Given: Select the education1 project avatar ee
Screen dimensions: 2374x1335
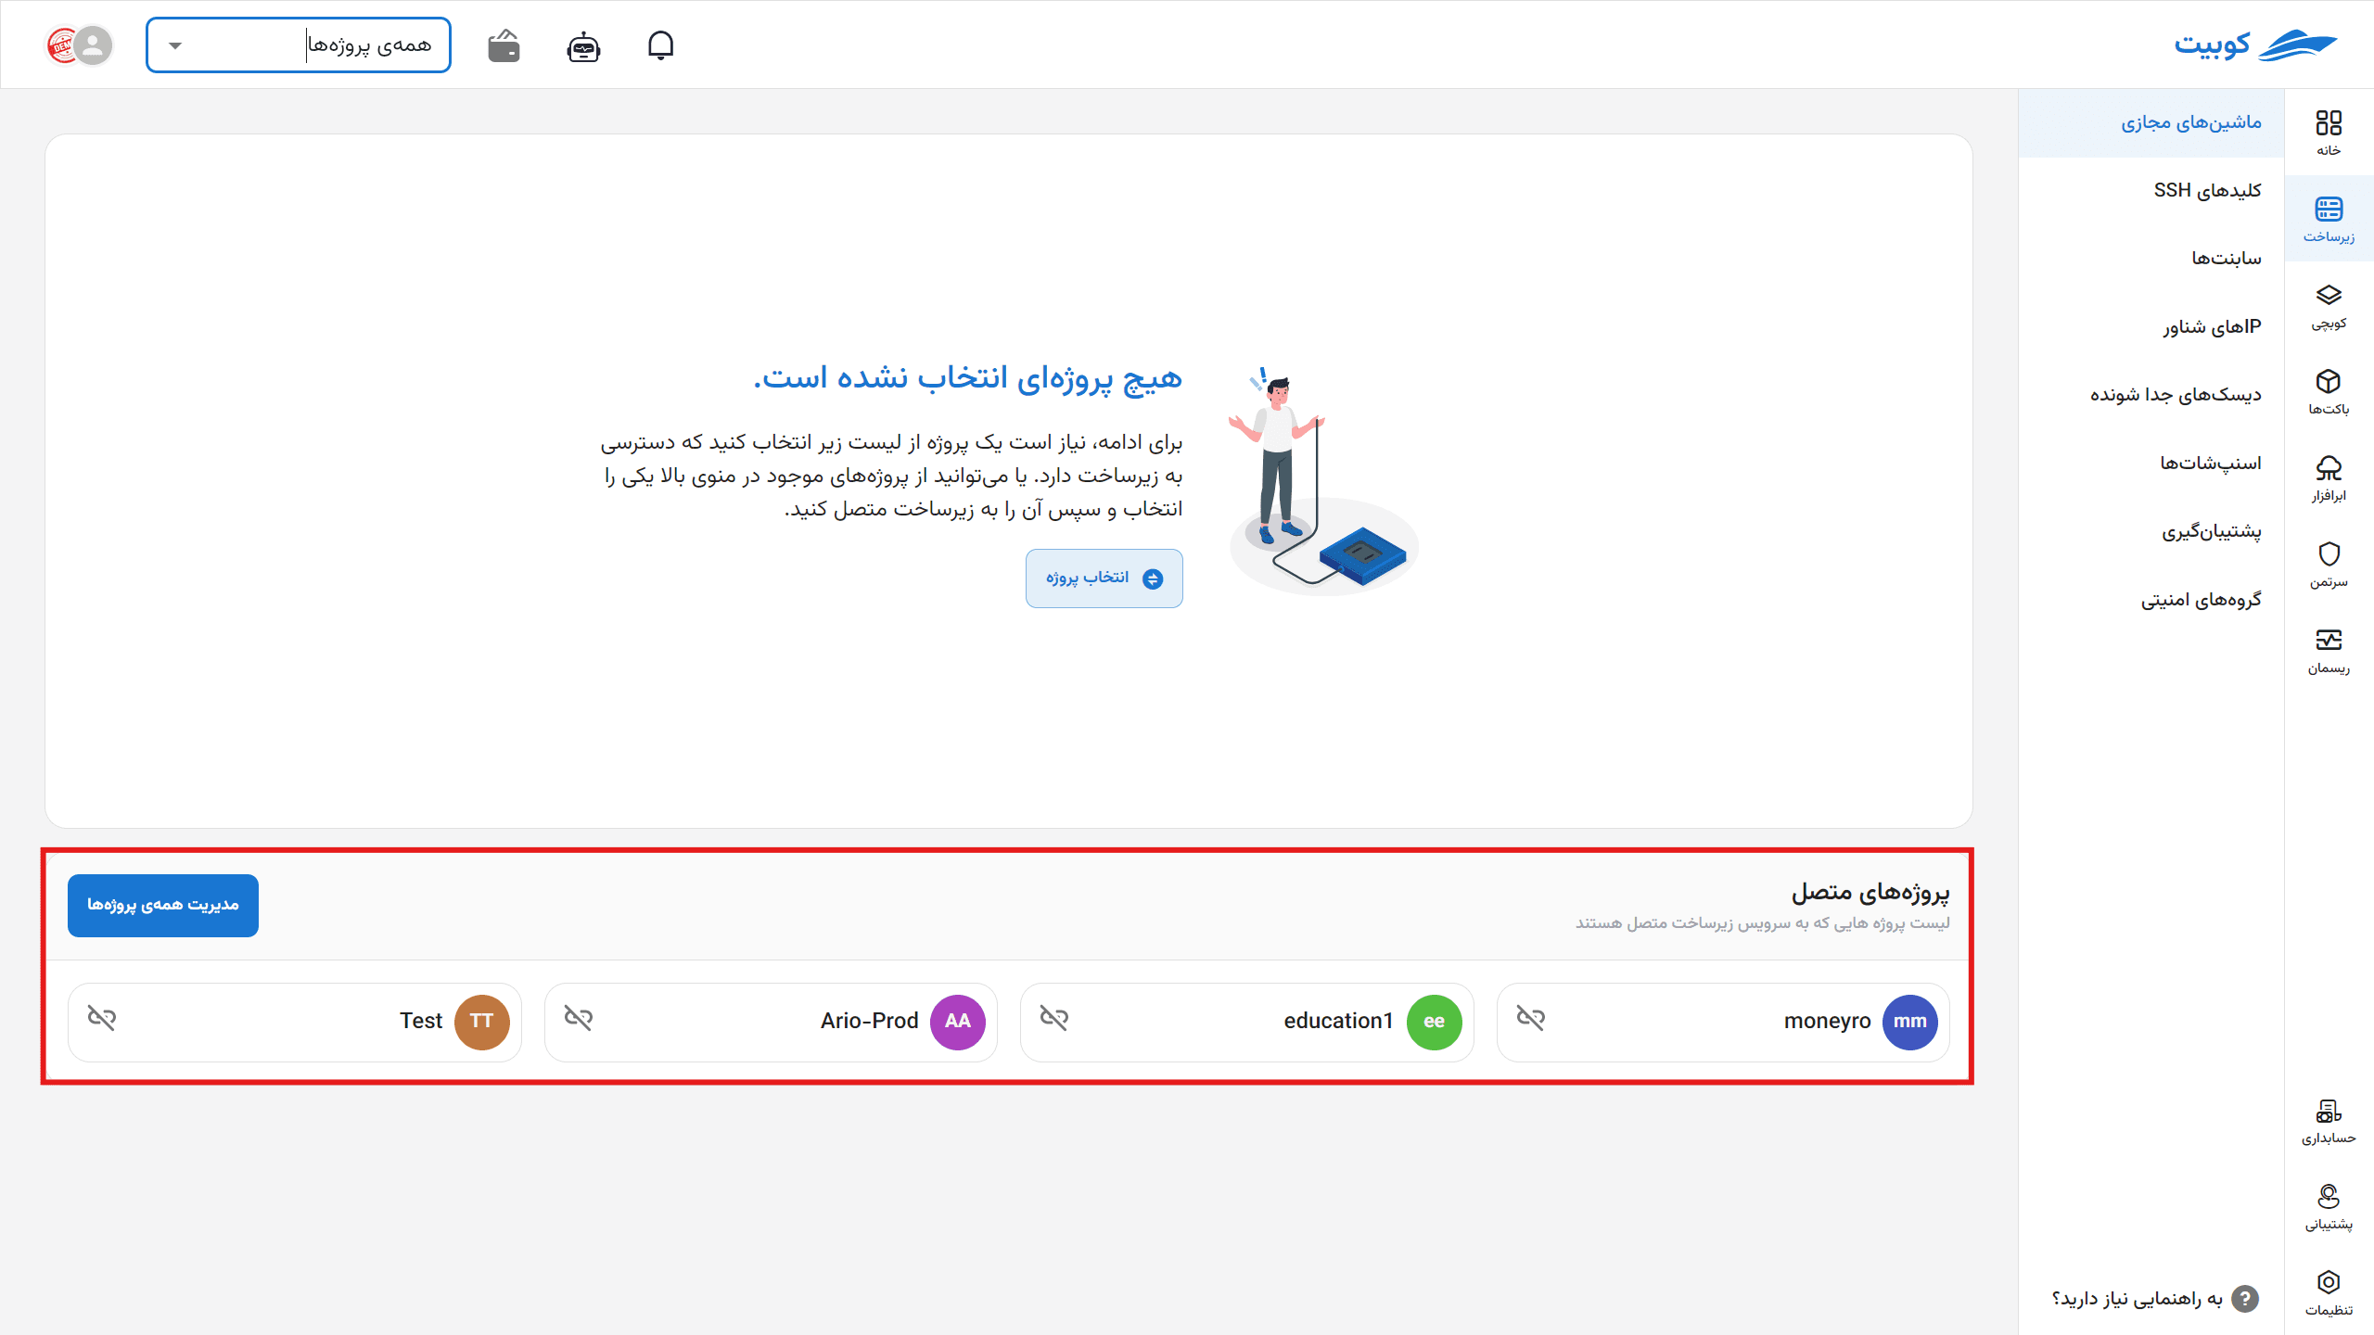Looking at the screenshot, I should point(1434,1022).
